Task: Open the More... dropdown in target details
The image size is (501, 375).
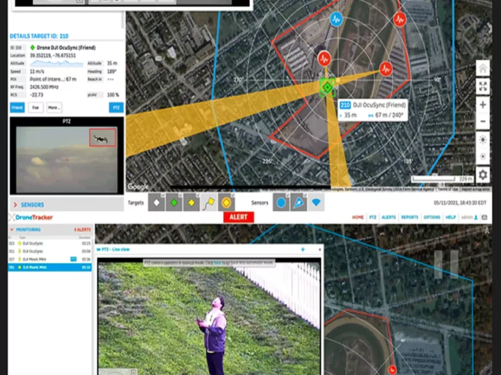Action: point(54,107)
